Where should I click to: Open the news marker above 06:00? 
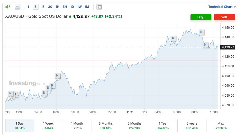click(173, 38)
